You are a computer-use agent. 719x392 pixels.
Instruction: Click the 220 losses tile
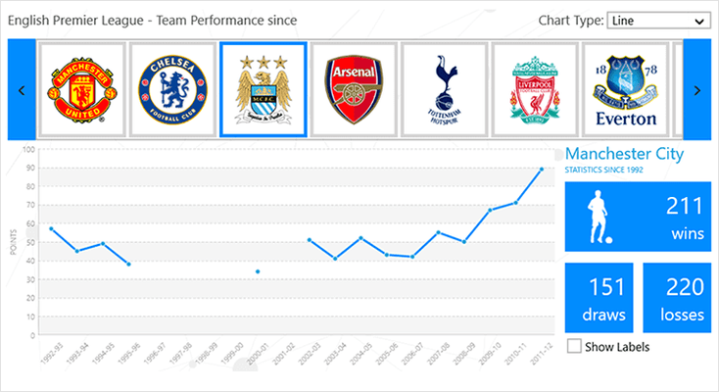tap(677, 298)
